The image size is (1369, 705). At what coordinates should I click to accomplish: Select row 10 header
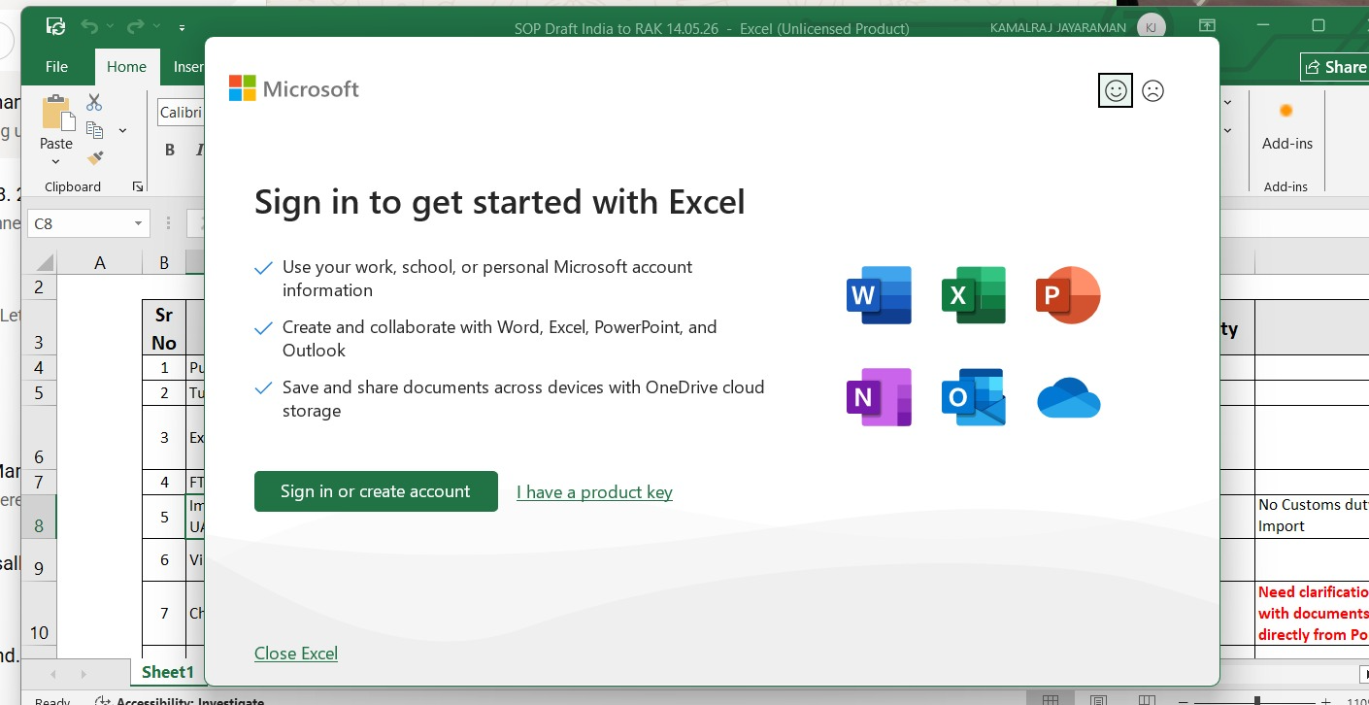click(x=39, y=614)
